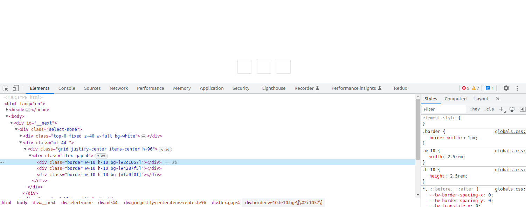Toggle element state with :hov button
Image resolution: width=526 pixels, height=207 pixels.
click(475, 109)
